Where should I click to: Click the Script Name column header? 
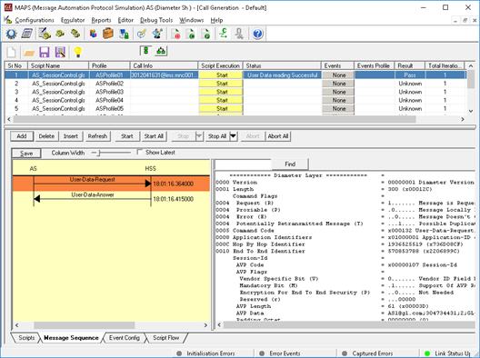[58, 65]
